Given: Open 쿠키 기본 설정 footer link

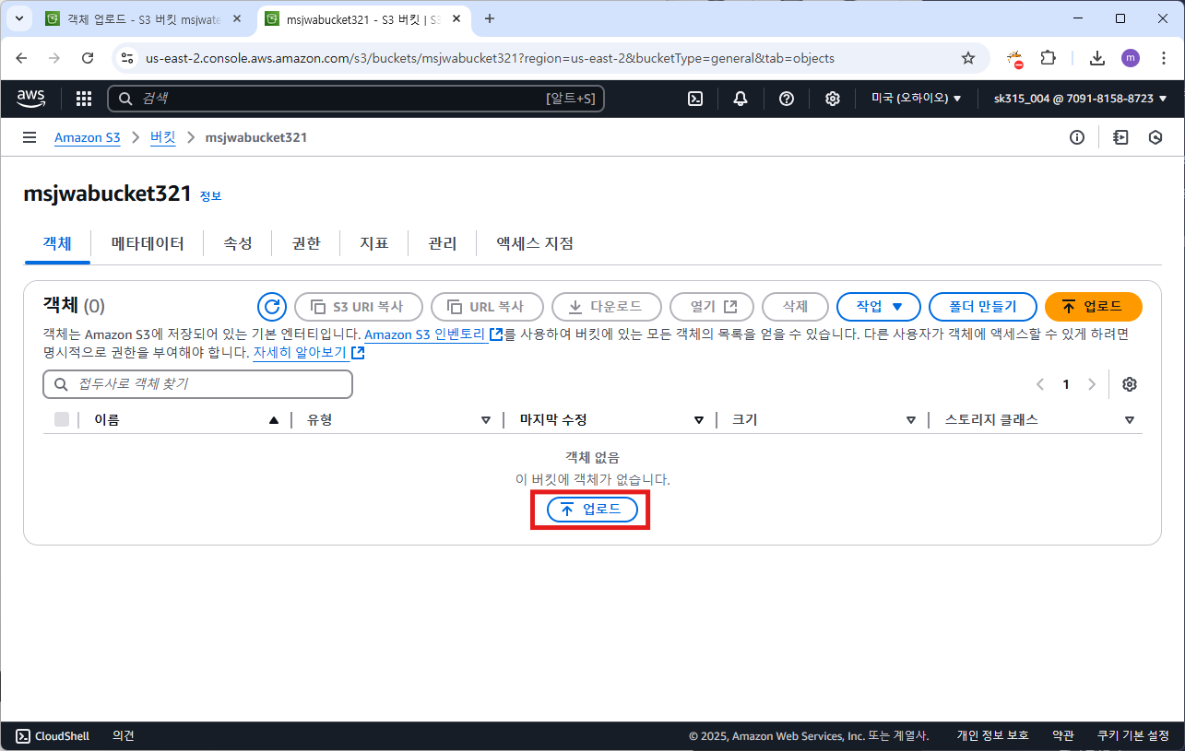Looking at the screenshot, I should pos(1133,735).
